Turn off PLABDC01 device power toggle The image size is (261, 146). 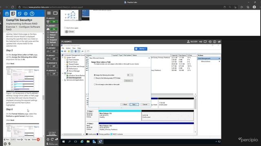[54, 21]
